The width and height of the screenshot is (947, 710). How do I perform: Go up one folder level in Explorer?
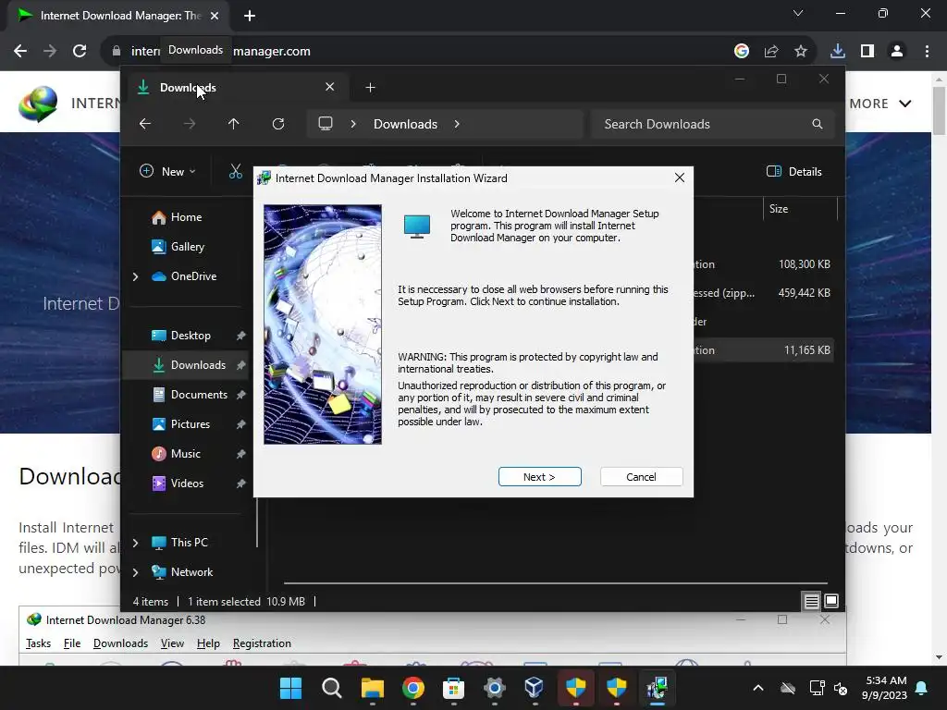[x=234, y=124]
